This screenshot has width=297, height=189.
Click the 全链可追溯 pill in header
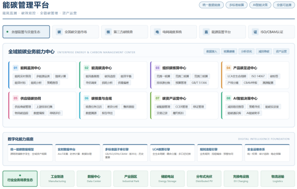click(284, 5)
